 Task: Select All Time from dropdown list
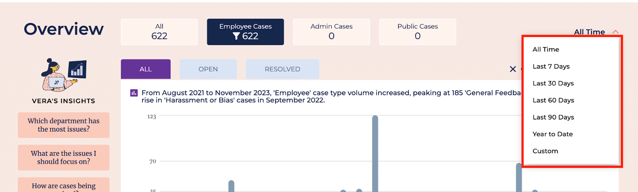pos(545,49)
